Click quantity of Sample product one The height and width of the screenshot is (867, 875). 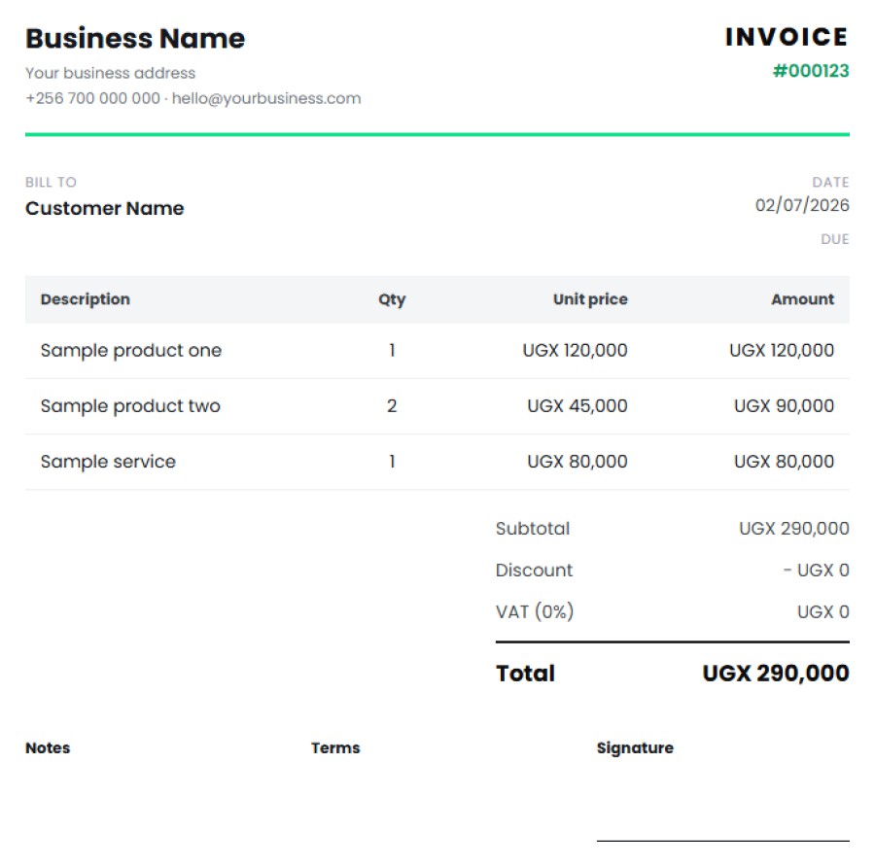pos(393,350)
